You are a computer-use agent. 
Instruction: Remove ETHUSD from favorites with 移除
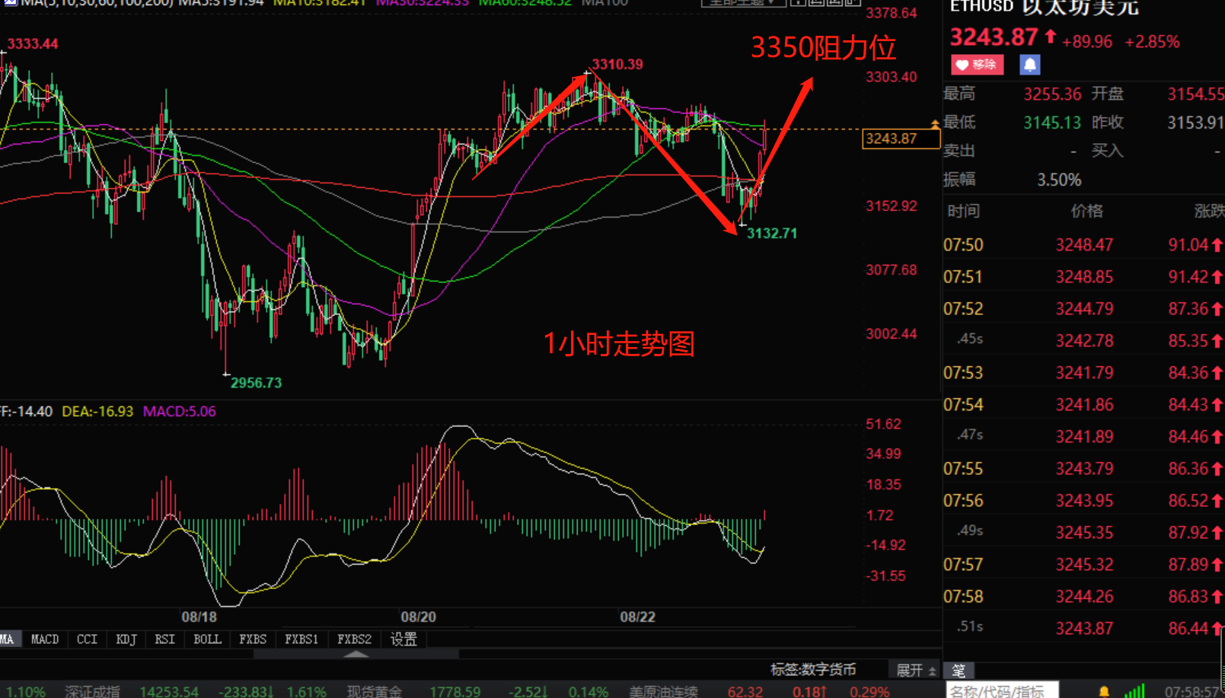coord(977,65)
